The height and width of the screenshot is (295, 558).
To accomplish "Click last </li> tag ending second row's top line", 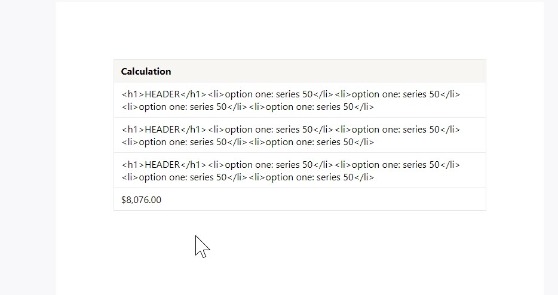I will tap(450, 130).
